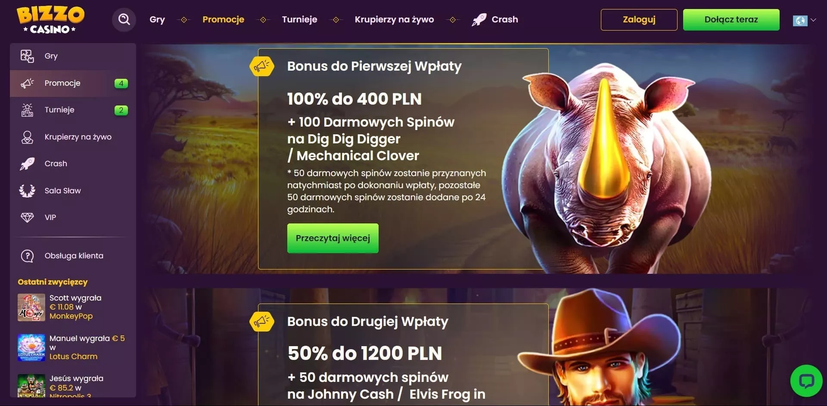Open Obsługa klienta help icon
Viewport: 827px width, 406px height.
27,256
